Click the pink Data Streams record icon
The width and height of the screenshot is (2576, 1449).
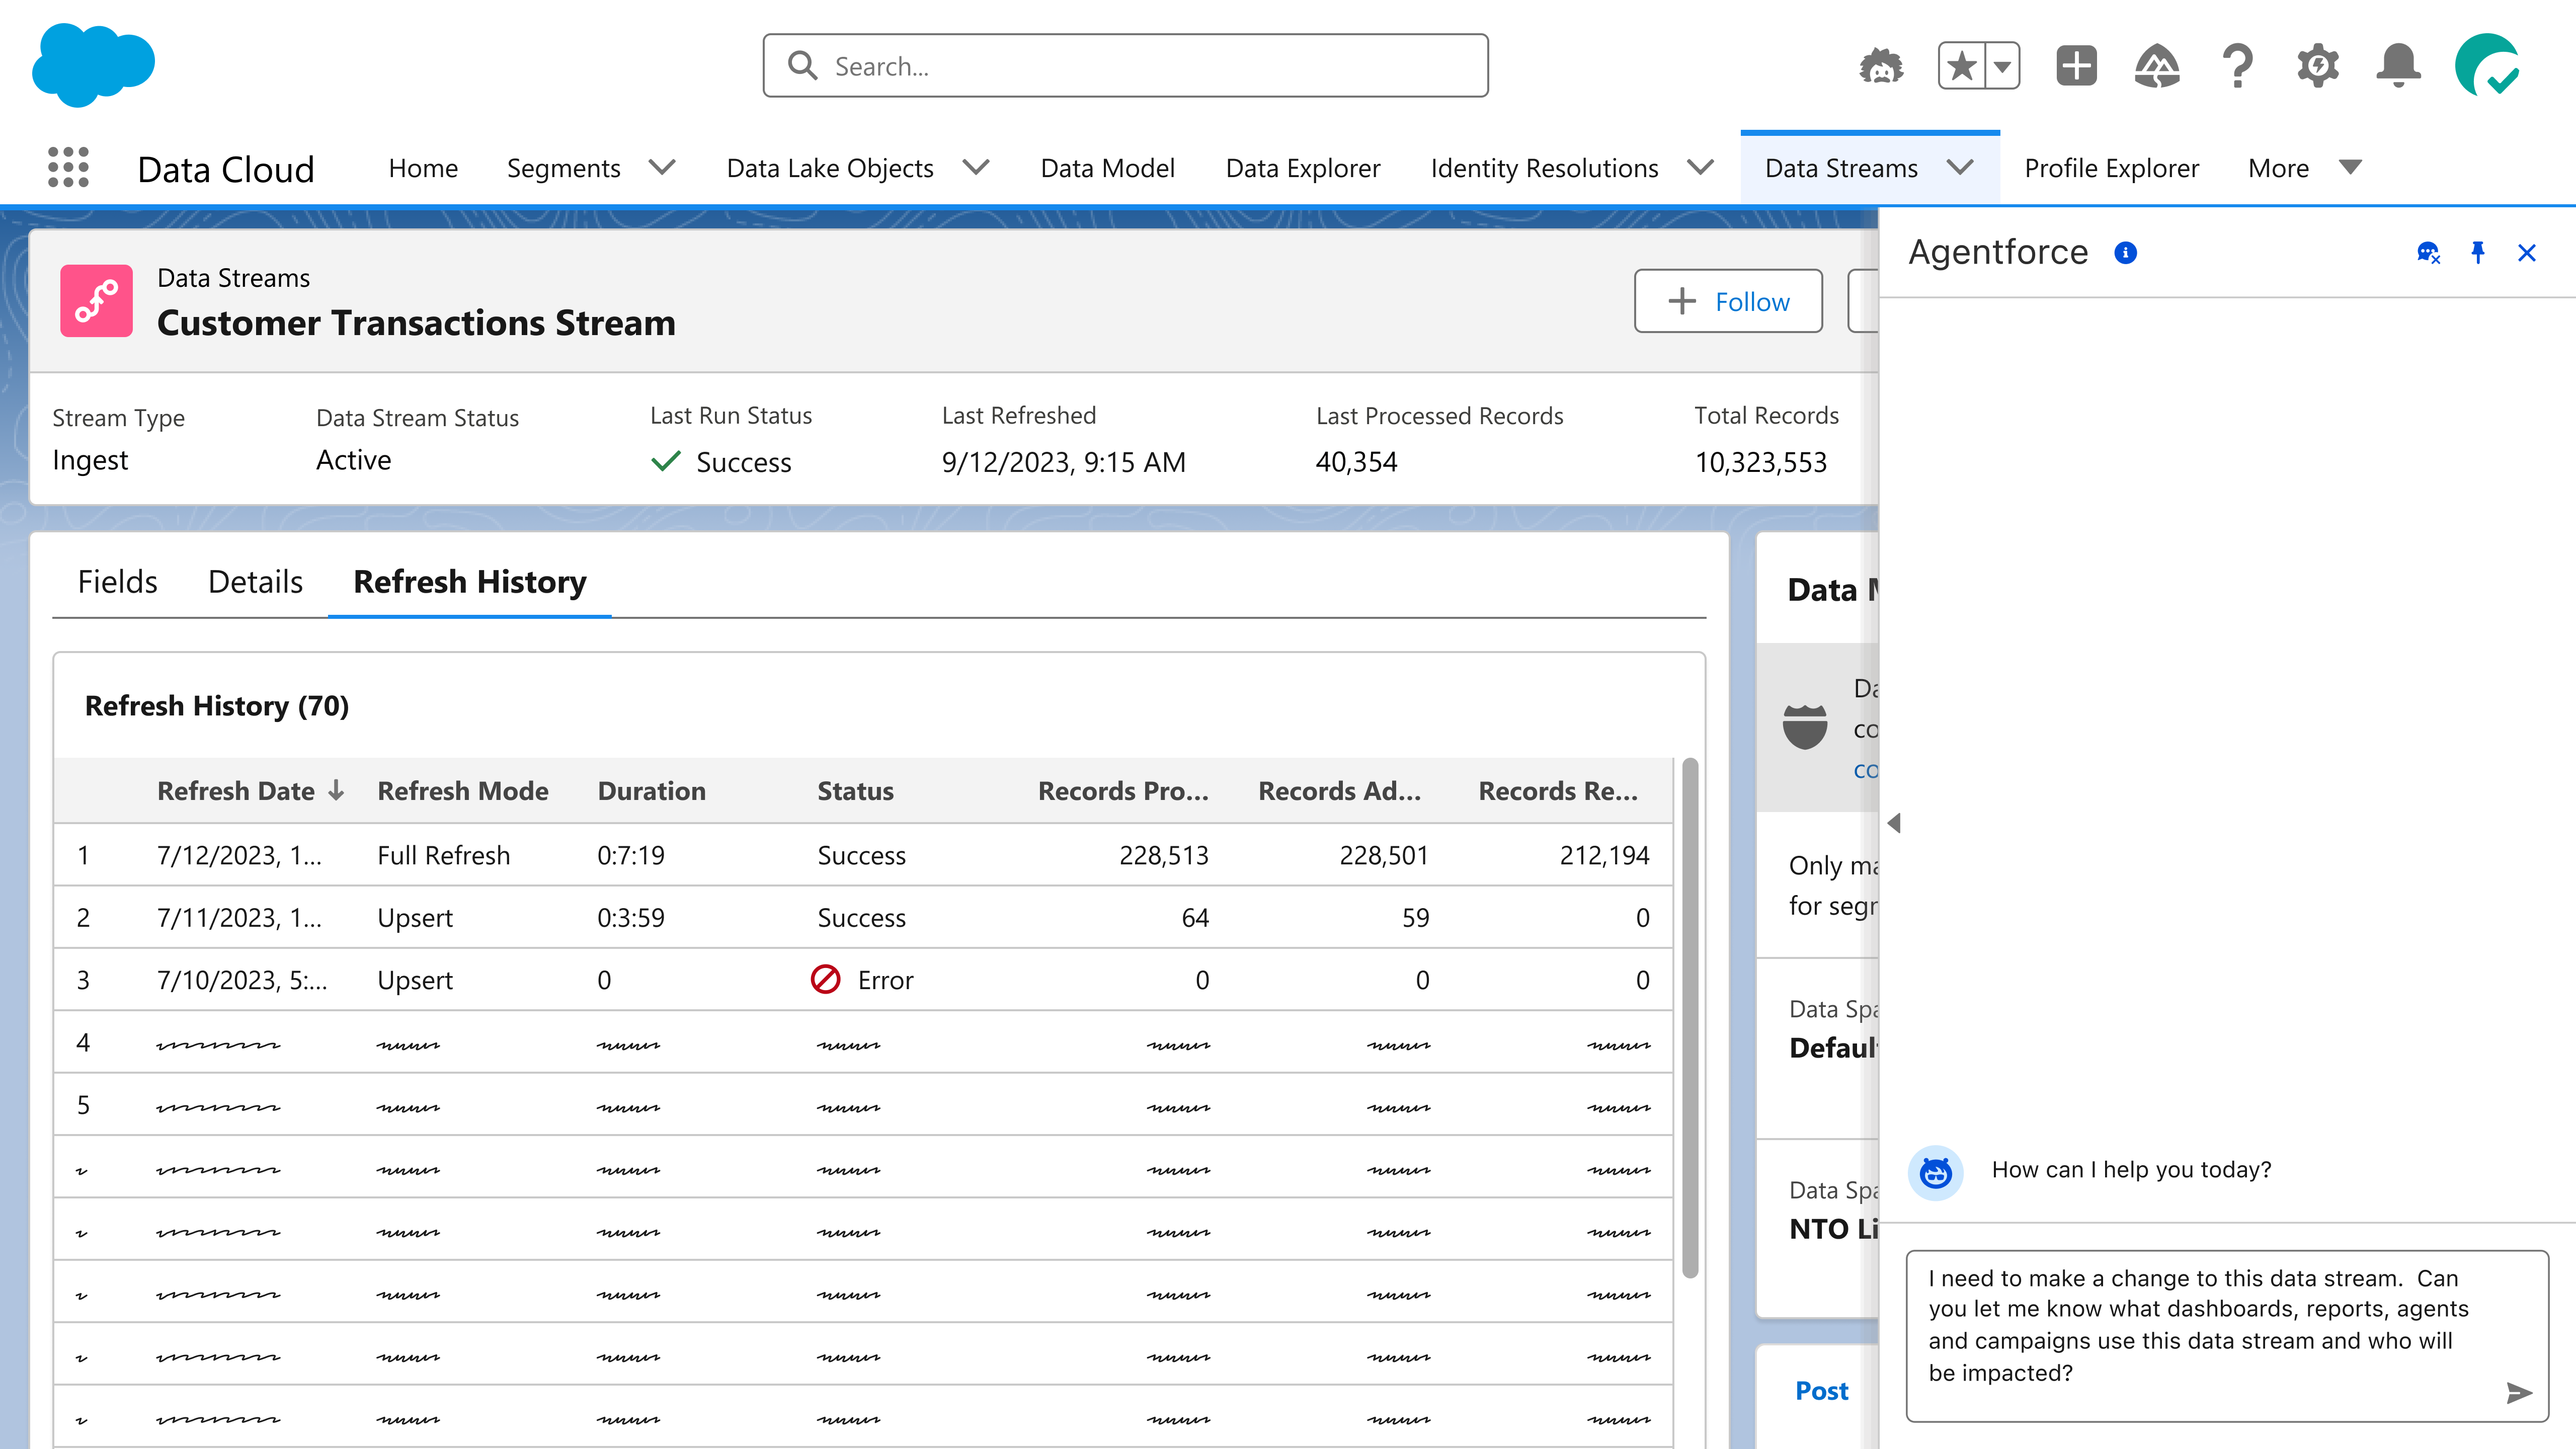click(96, 301)
